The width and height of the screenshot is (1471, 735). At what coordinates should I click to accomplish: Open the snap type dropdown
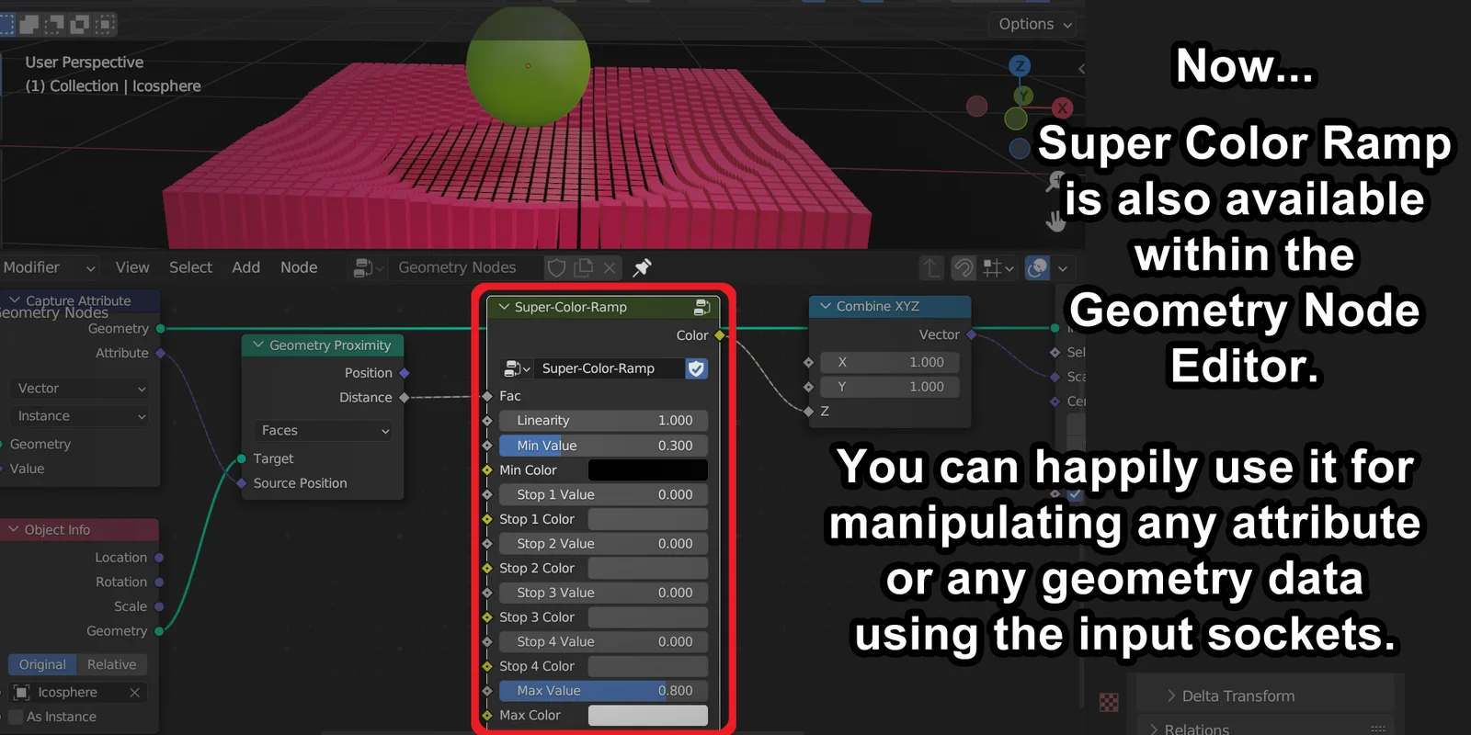tap(998, 267)
